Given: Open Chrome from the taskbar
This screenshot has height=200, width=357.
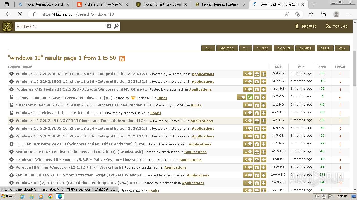Looking at the screenshot, I should click(50, 196).
